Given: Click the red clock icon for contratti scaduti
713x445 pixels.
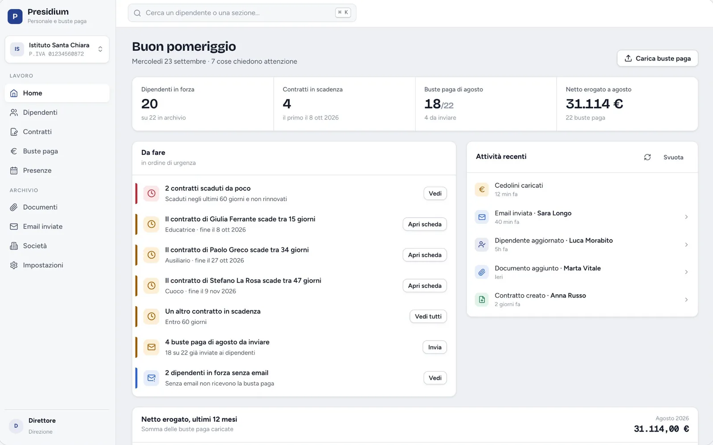Looking at the screenshot, I should 152,194.
